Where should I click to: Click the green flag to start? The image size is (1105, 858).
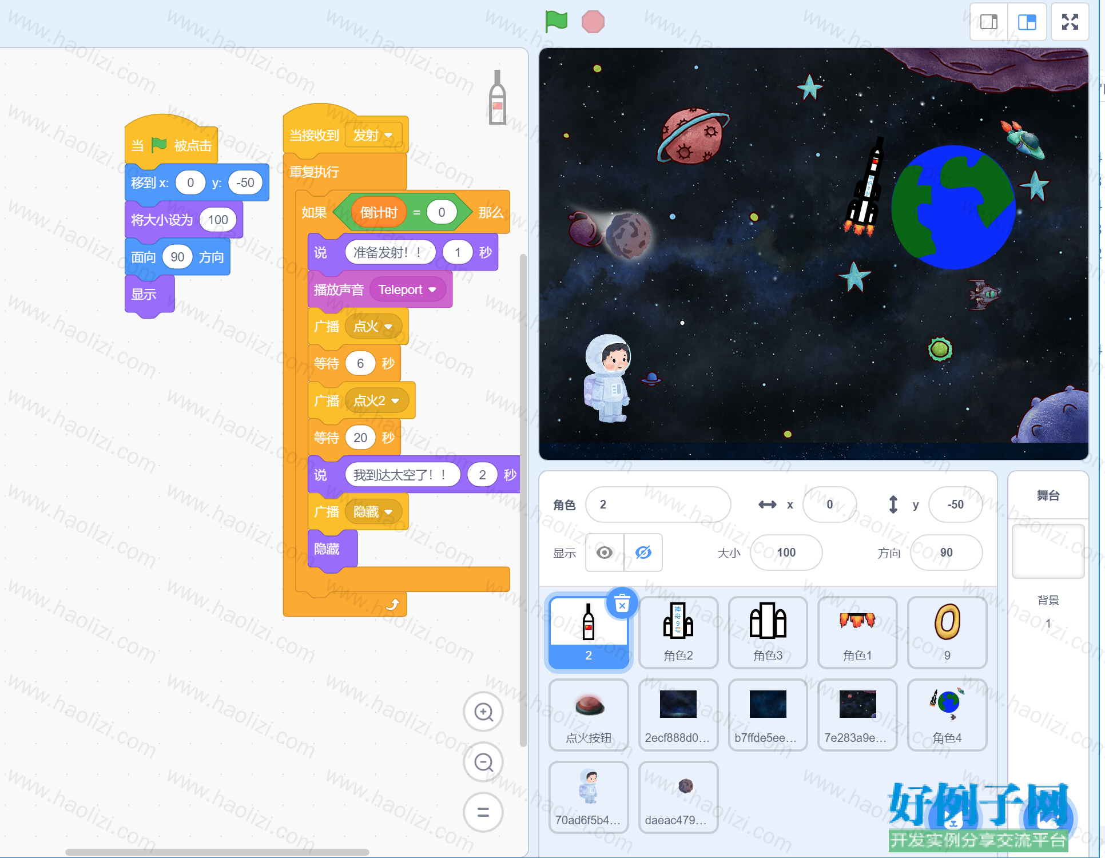tap(556, 22)
